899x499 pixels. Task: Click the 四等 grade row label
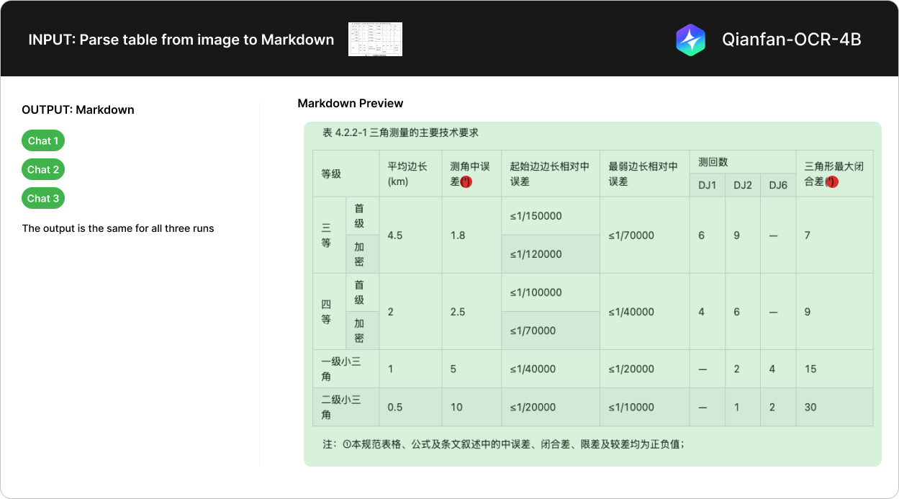[327, 312]
